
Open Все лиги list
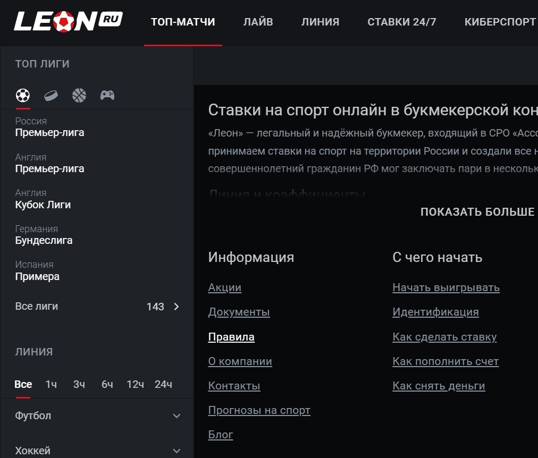[x=97, y=307]
